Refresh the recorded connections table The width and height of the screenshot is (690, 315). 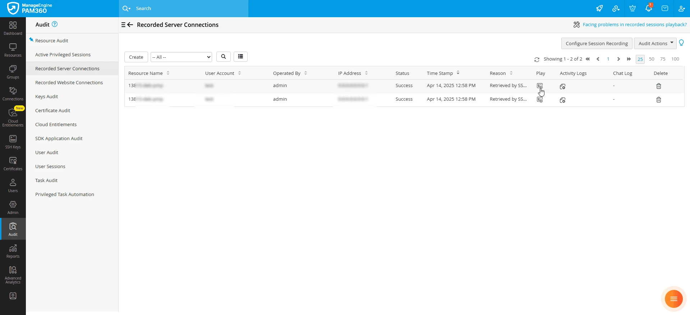click(537, 59)
